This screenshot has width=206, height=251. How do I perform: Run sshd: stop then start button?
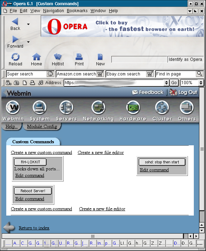click(162, 162)
